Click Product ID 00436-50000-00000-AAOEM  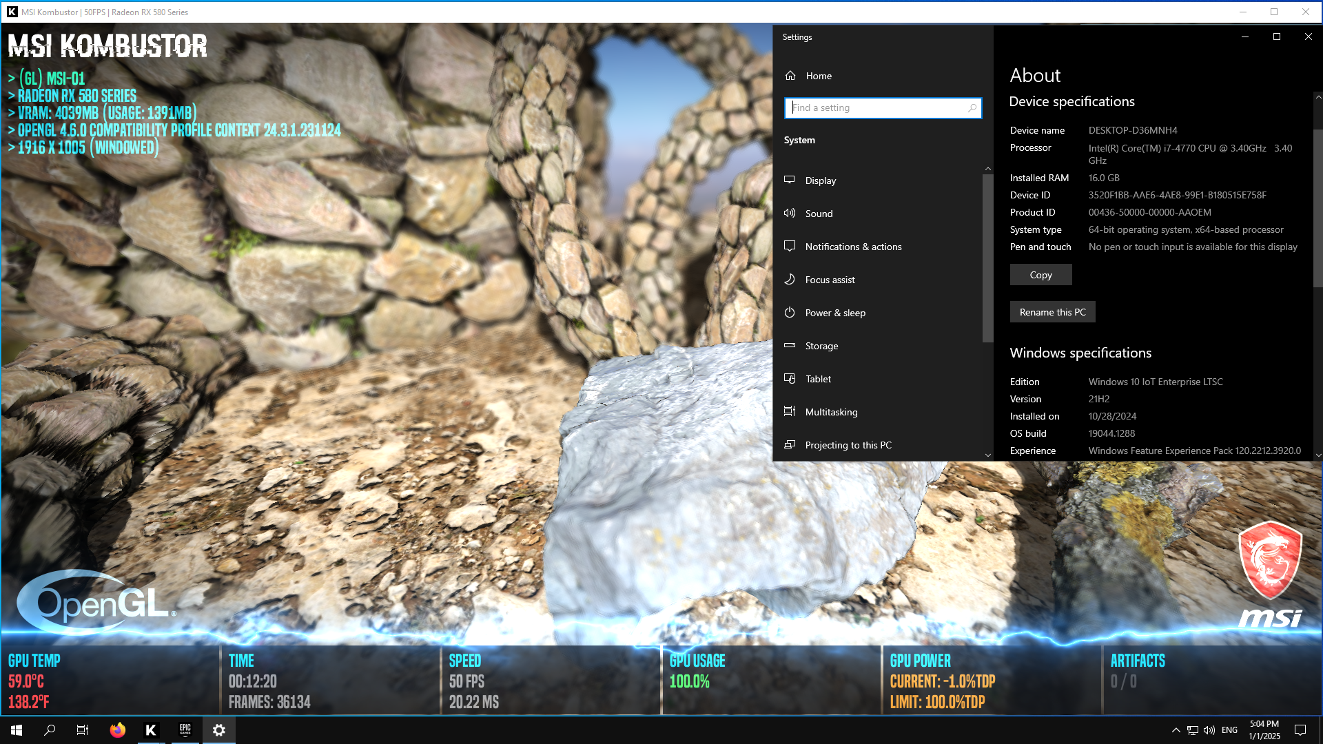point(1149,212)
